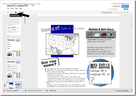
Task: Close the downloads bar
Action: [x=132, y=91]
